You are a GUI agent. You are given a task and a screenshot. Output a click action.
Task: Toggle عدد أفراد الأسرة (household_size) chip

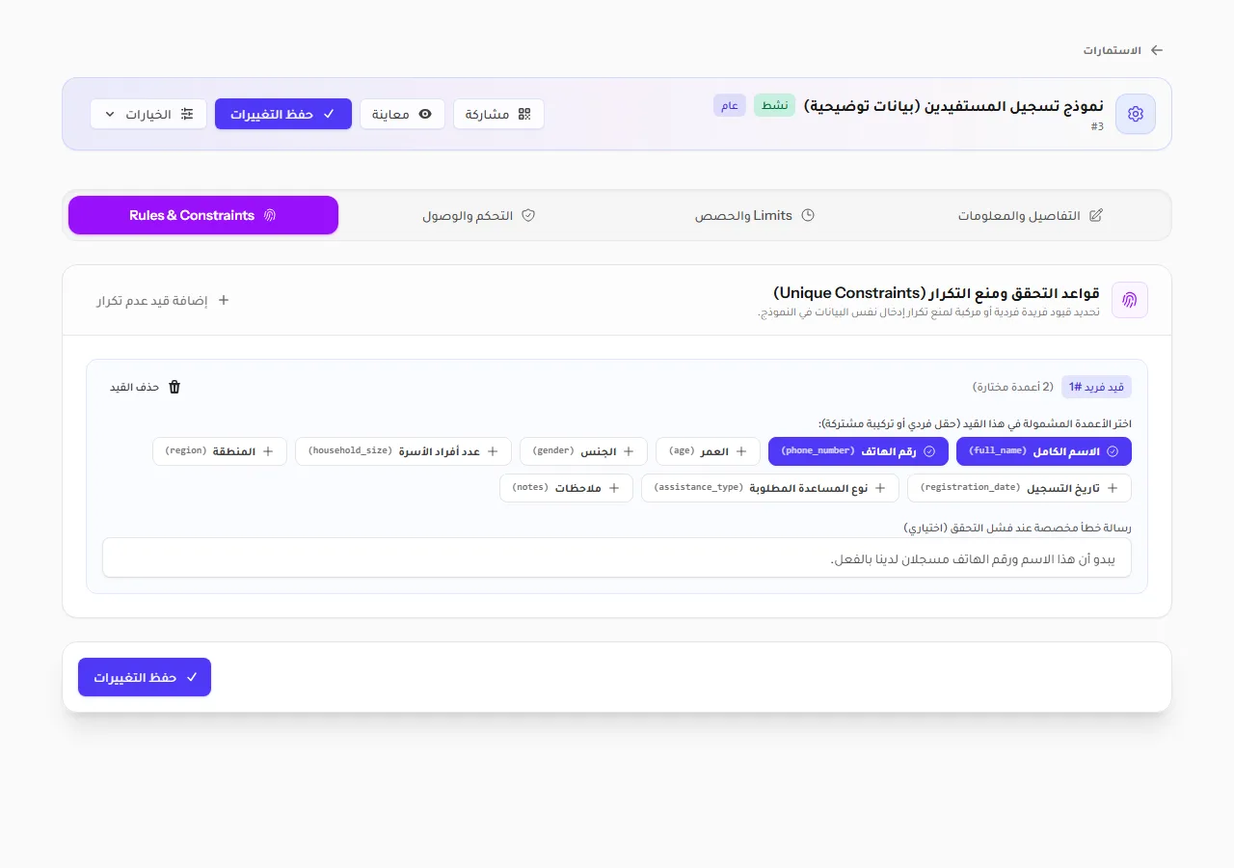click(403, 451)
